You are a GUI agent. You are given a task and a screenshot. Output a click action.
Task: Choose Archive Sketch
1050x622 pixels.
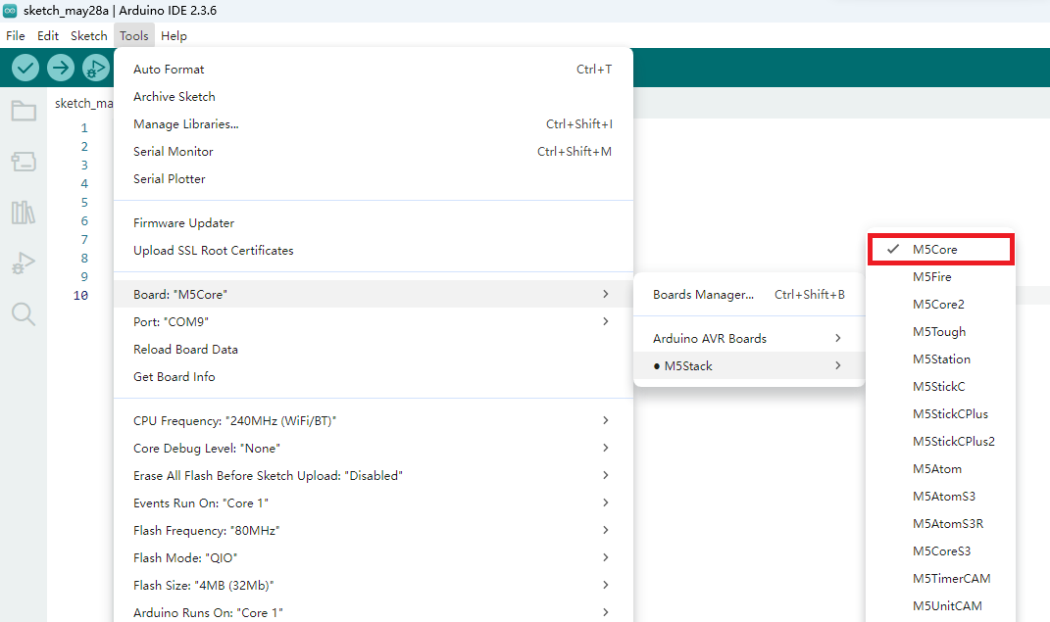click(x=373, y=96)
